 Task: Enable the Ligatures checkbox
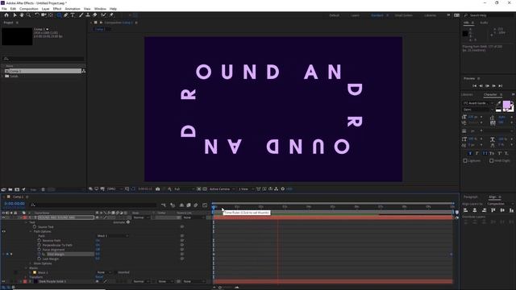pos(465,161)
